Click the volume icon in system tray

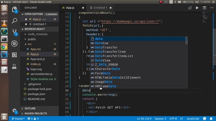click(197, 2)
